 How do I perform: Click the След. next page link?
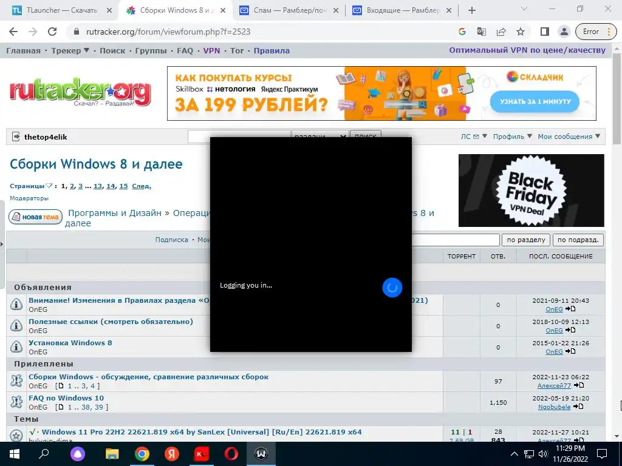pos(141,186)
